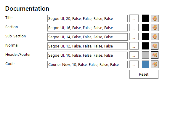The width and height of the screenshot is (194, 135).
Task: Browse font for Sub-Section via ellipsis button
Action: 134,37
